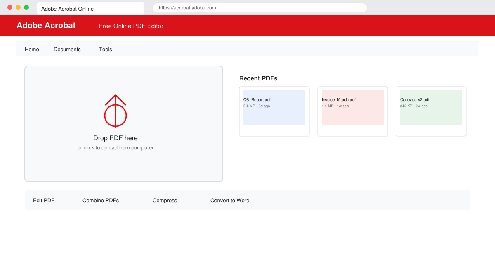Select the Adobe Acrobat Online browser tab
495x260 pixels.
point(91,9)
